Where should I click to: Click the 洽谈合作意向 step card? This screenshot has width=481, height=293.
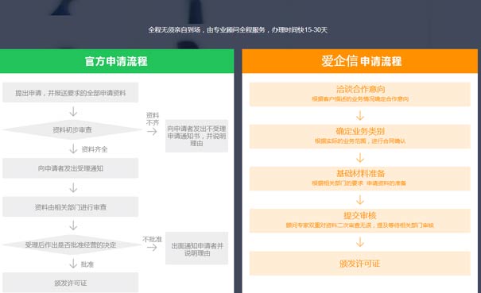click(360, 94)
